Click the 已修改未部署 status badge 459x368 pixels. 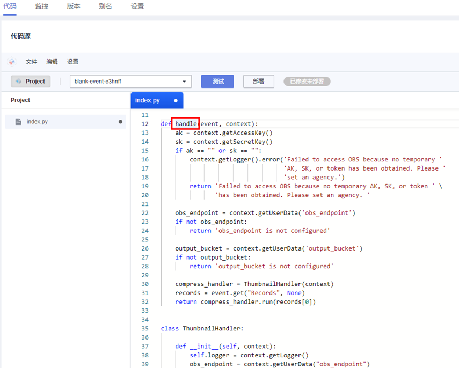pos(307,82)
